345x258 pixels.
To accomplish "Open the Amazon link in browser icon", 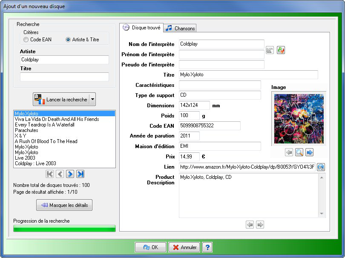I will (x=321, y=167).
